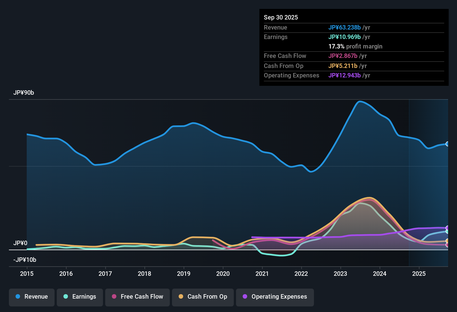Click the pink Free Cash Flow legend dot
Screen dimensions: 457x312
point(114,297)
